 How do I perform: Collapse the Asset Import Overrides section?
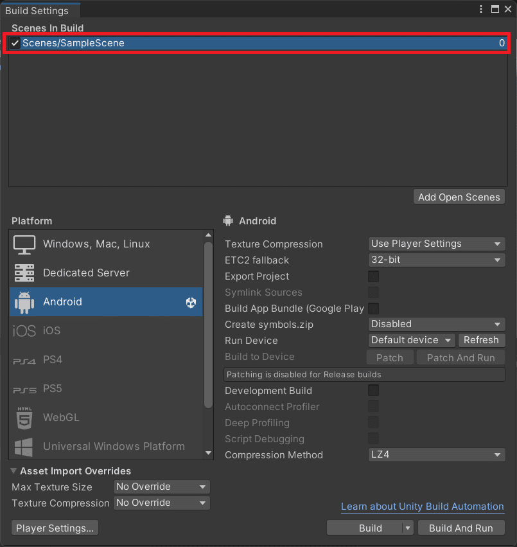(x=13, y=471)
